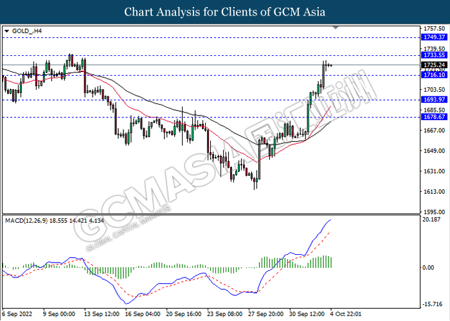
Task: Click the 1667.00 price axis value
Action: (x=434, y=130)
